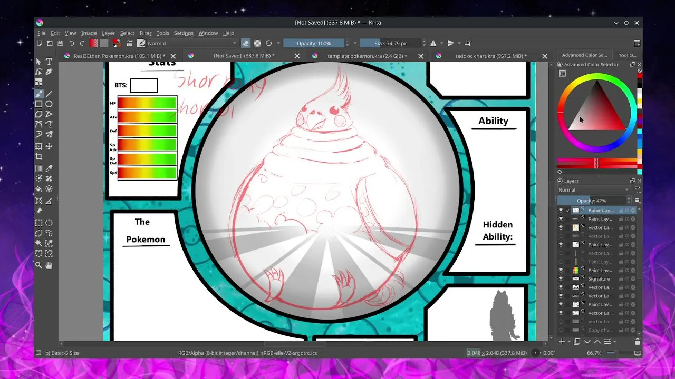
Task: Select the Ellipse shape tool
Action: pos(49,104)
